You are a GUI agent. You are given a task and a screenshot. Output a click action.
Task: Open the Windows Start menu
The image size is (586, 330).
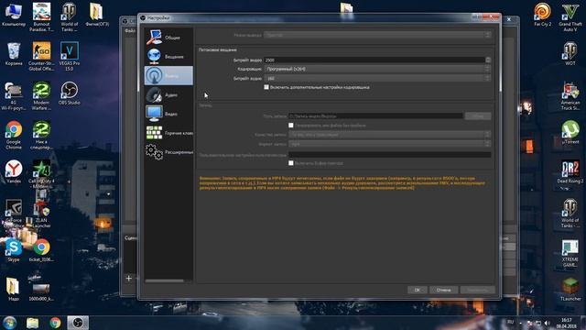pos(9,323)
